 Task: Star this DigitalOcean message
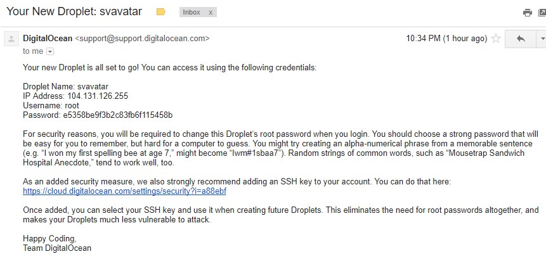click(496, 38)
